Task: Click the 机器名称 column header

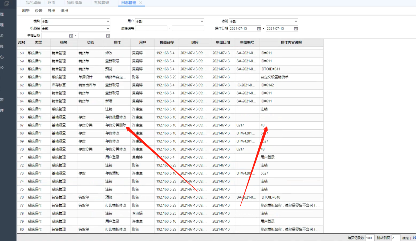Action: pyautogui.click(x=167, y=42)
